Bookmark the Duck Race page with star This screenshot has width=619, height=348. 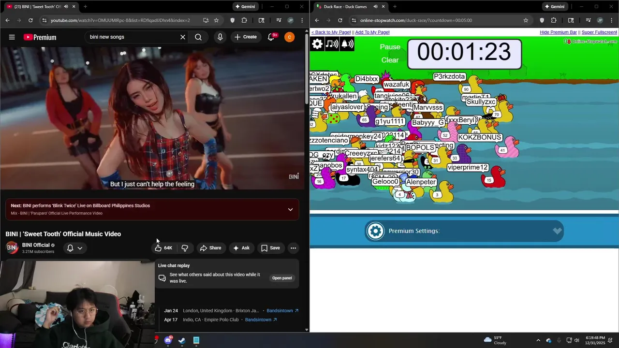click(526, 20)
